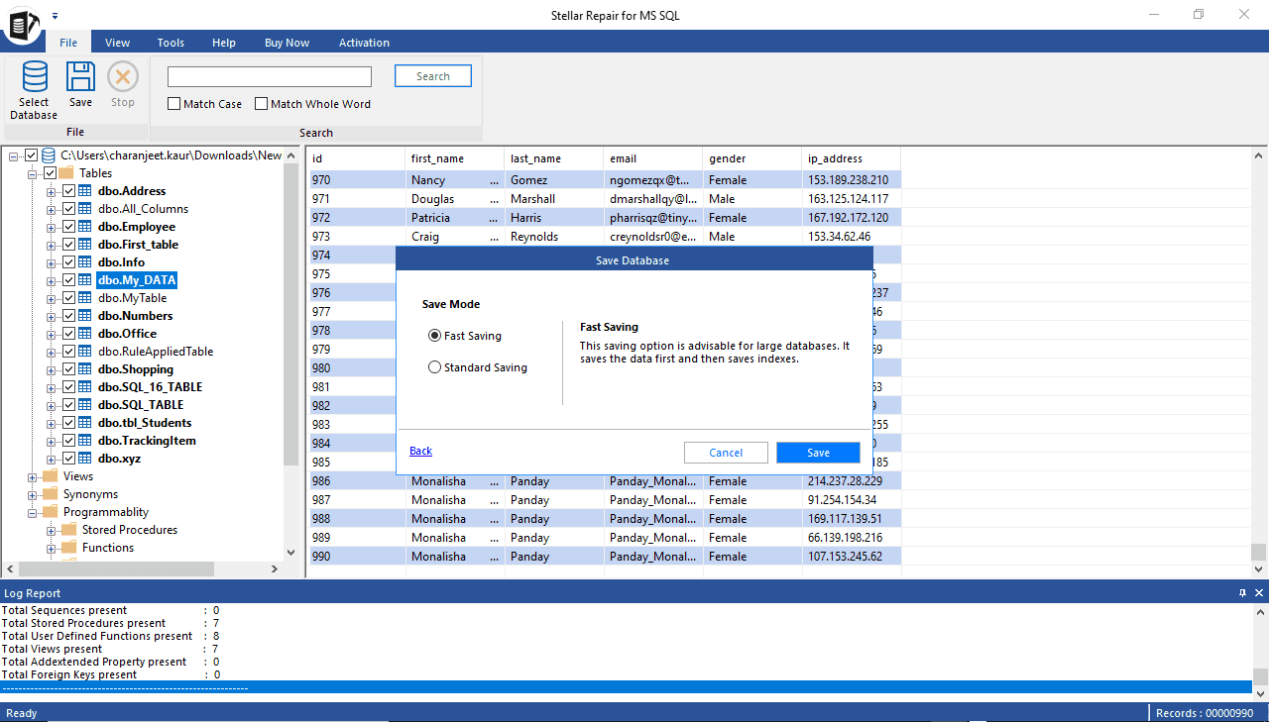The image size is (1269, 722).
Task: Click the Stop icon in ribbon
Action: click(123, 78)
